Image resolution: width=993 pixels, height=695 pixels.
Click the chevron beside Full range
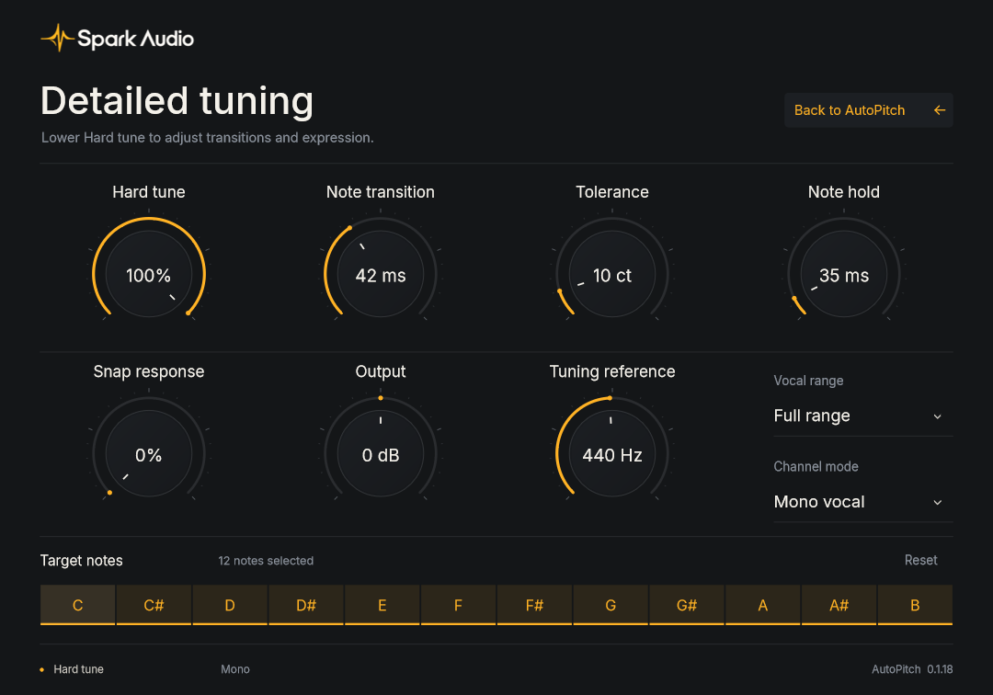click(x=937, y=416)
